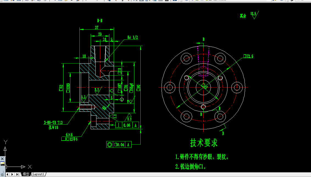Open the Redo drop-down arrow list
This screenshot has height=177, width=311.
click(98, 1)
